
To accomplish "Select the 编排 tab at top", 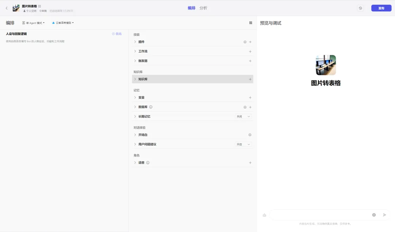I will click(191, 8).
